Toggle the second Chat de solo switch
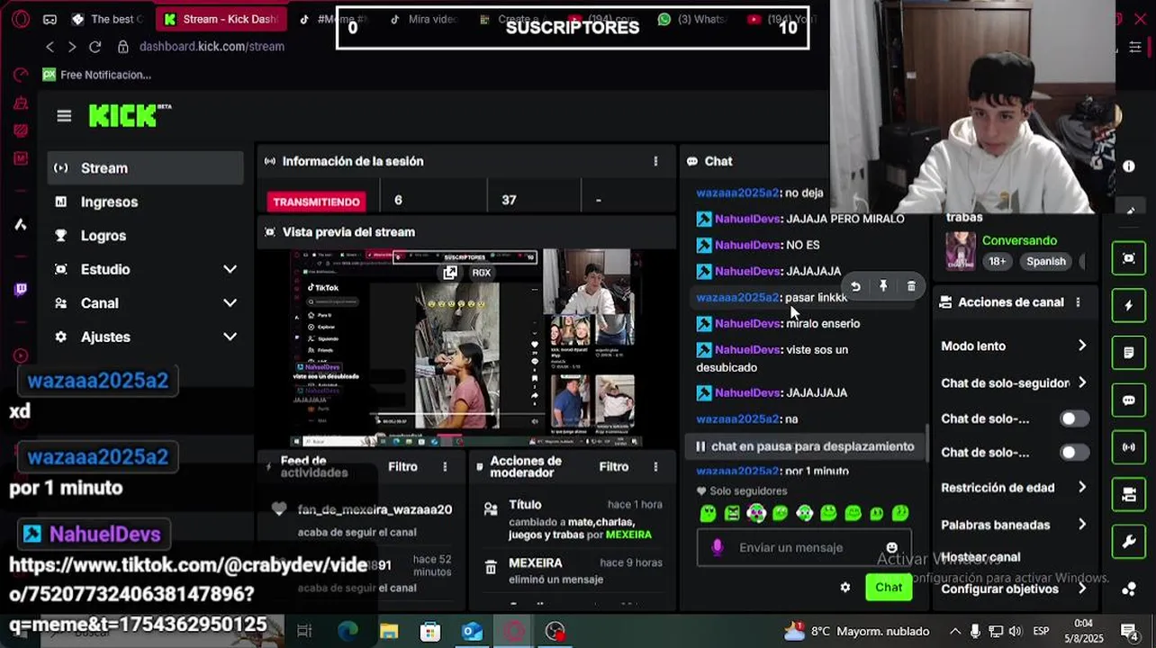 click(1073, 453)
